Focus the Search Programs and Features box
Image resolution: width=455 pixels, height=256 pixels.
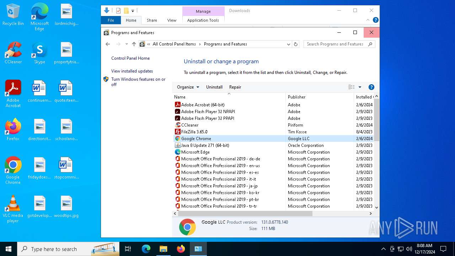pyautogui.click(x=339, y=44)
